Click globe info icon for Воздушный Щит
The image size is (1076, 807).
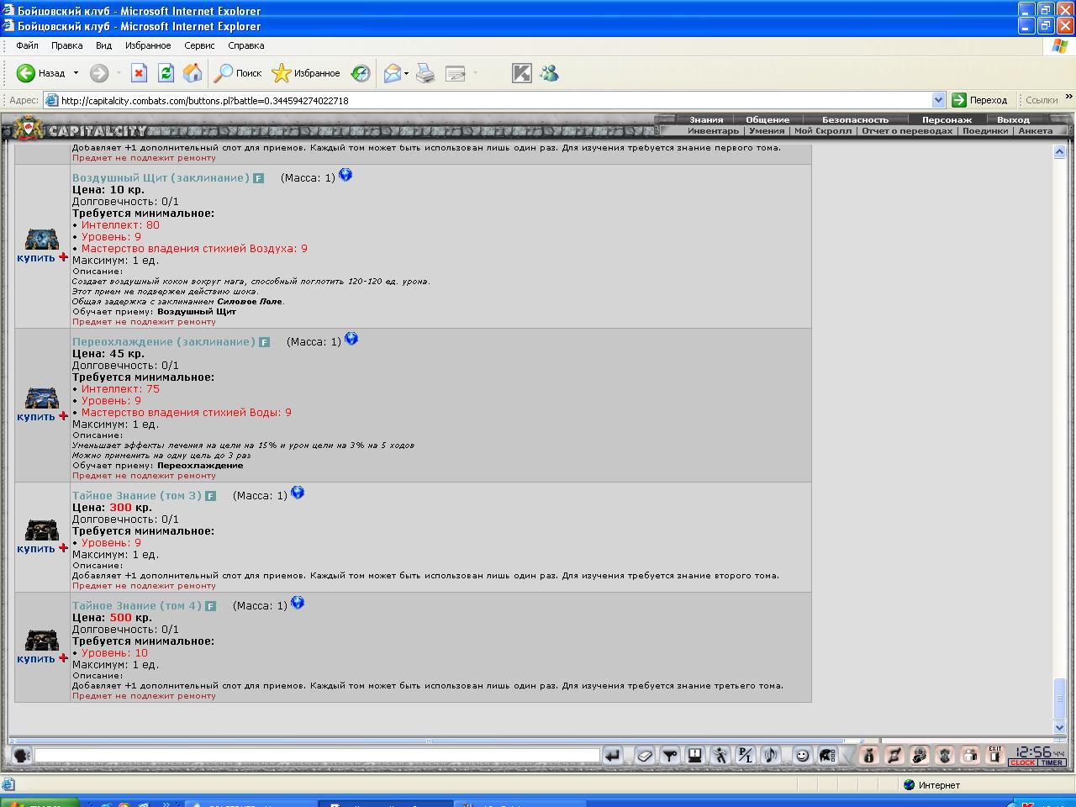(345, 175)
